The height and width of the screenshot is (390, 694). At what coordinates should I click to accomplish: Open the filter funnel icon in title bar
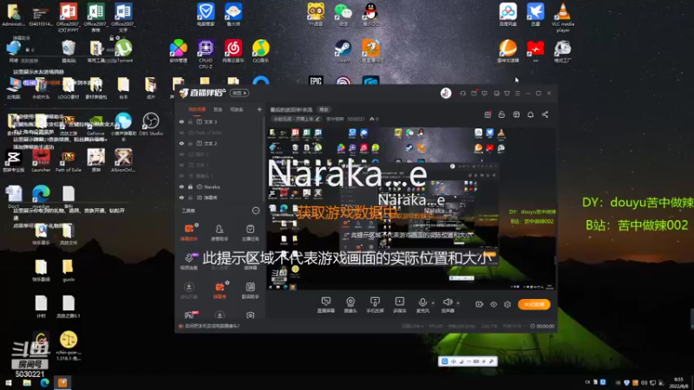(507, 94)
